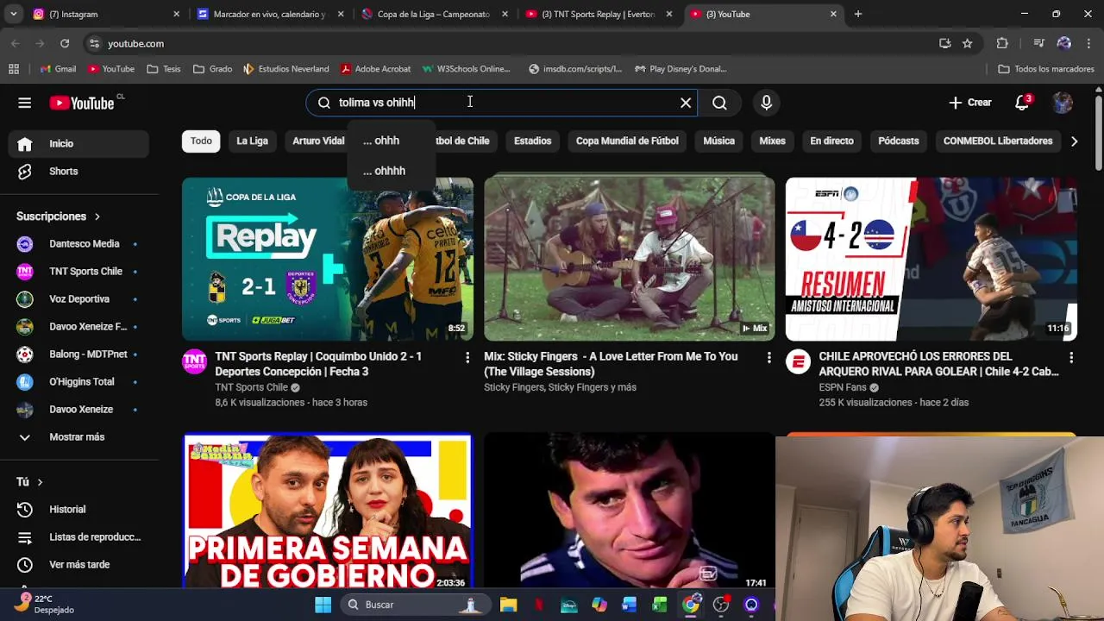Image resolution: width=1104 pixels, height=621 pixels.
Task: Play Sticky Fingers Mix thumbnail
Action: pyautogui.click(x=629, y=259)
